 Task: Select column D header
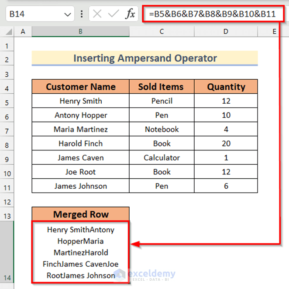226,31
